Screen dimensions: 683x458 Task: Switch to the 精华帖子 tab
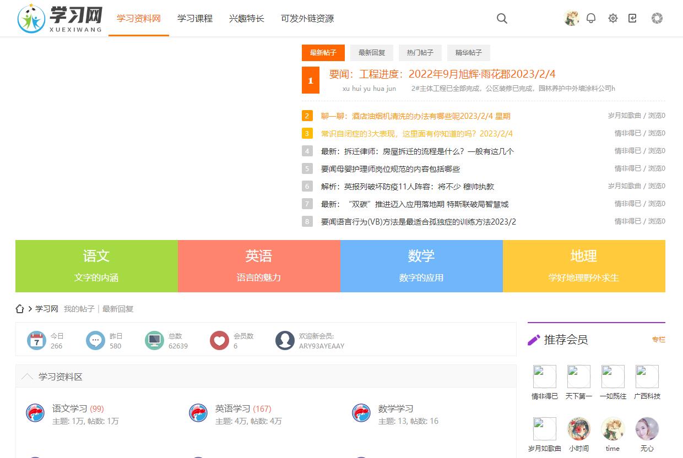468,53
